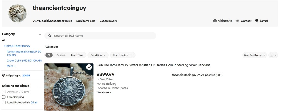Click the shipping location pin icon
The height and width of the screenshot is (111, 281).
[x=4, y=76]
